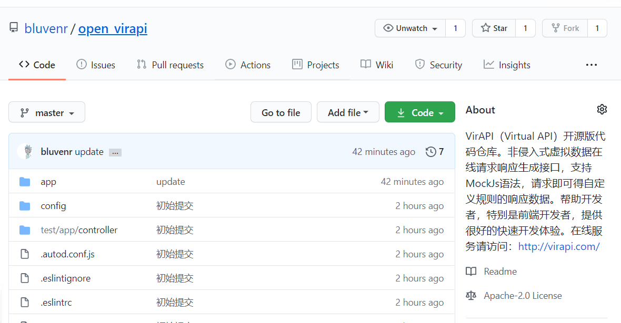Expand the master branch selector
This screenshot has height=323, width=621.
(47, 112)
